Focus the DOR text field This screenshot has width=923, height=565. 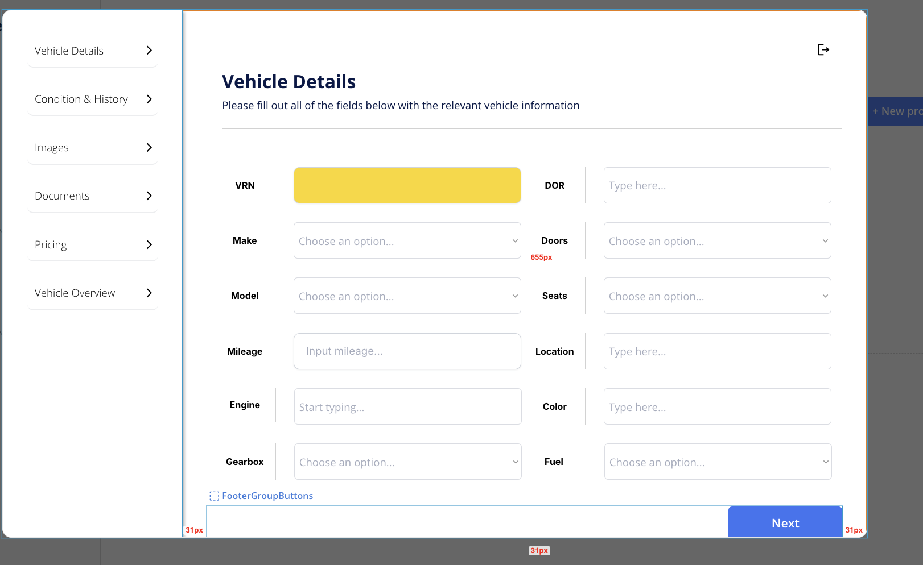(718, 185)
